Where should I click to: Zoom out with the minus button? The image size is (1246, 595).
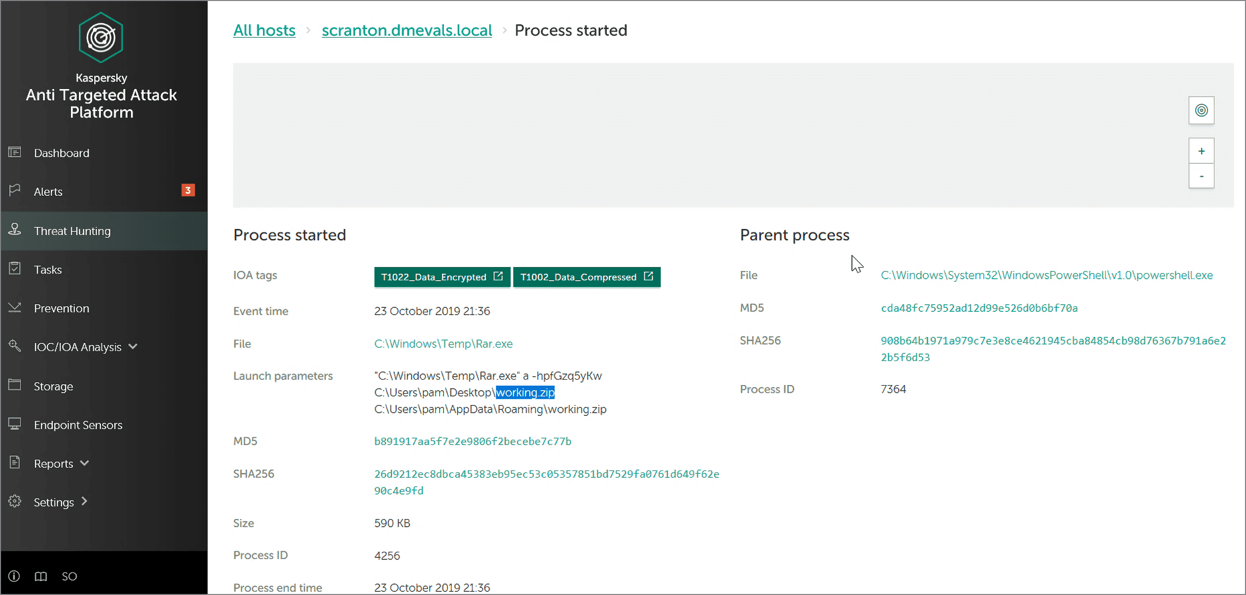click(1201, 176)
